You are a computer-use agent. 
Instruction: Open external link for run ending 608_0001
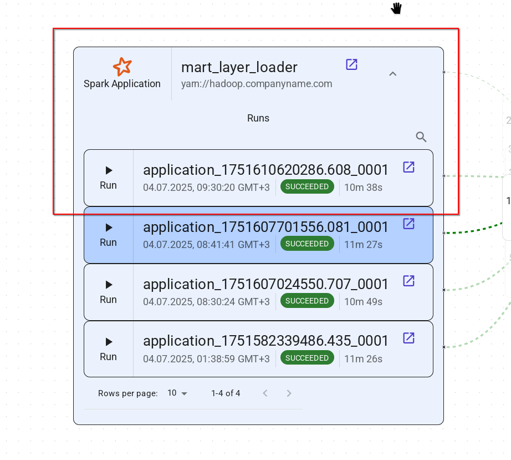[x=408, y=167]
